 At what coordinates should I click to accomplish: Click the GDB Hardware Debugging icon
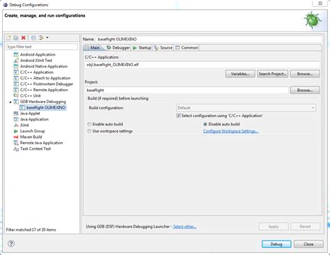[x=16, y=102]
